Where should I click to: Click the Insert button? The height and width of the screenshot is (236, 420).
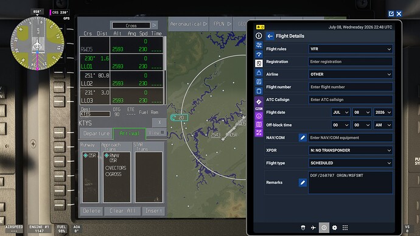tap(153, 211)
